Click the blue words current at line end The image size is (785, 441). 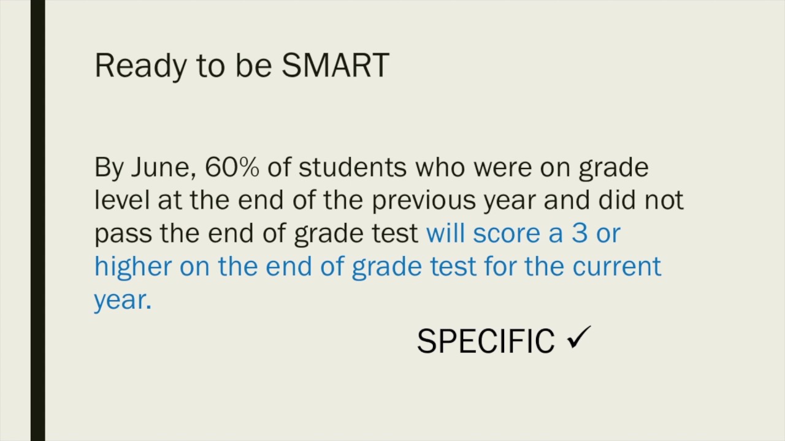coord(617,267)
